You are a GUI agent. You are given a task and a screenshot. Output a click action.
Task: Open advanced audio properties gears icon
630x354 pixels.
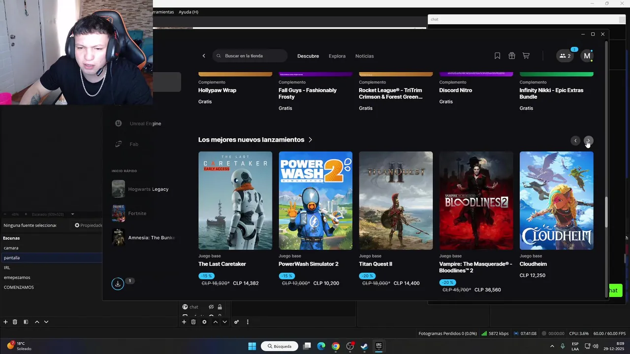point(237,322)
